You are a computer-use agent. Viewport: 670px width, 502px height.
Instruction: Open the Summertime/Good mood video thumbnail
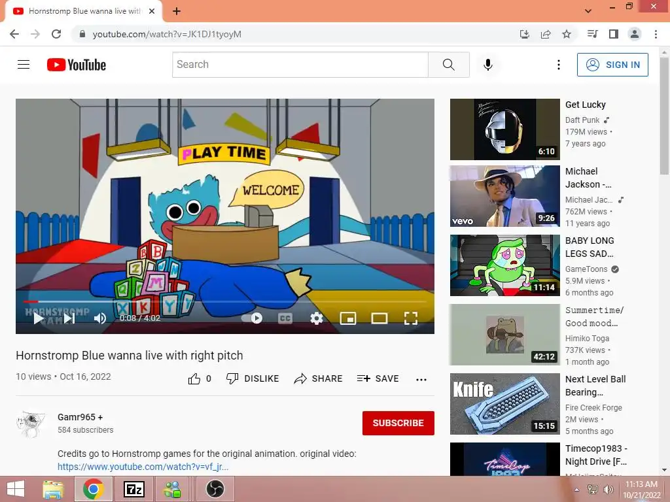click(x=504, y=335)
